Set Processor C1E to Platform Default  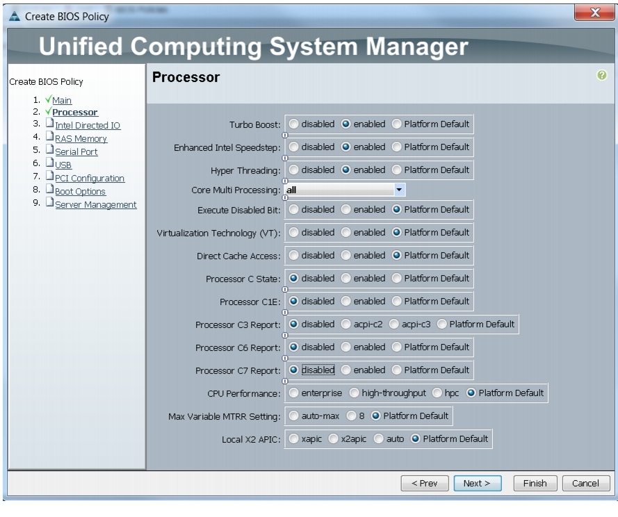[x=396, y=301]
